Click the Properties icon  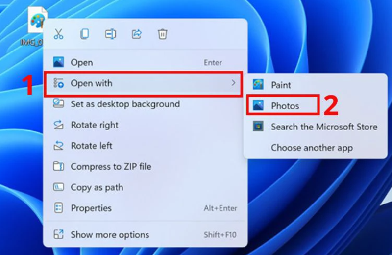[58, 208]
